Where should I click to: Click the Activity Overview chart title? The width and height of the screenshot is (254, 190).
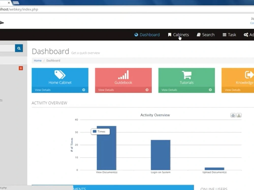[x=155, y=115]
